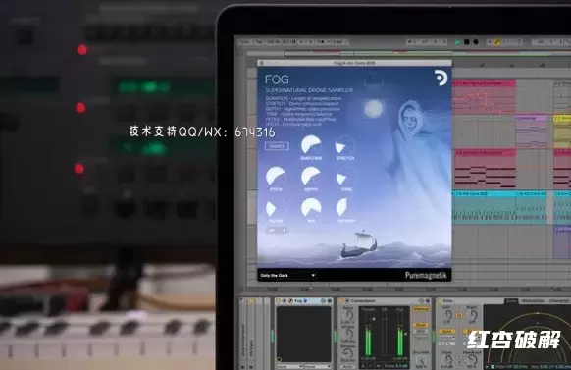Screen dimensions: 571x370
Task: Close the Fog plugin window
Action: tap(261, 63)
